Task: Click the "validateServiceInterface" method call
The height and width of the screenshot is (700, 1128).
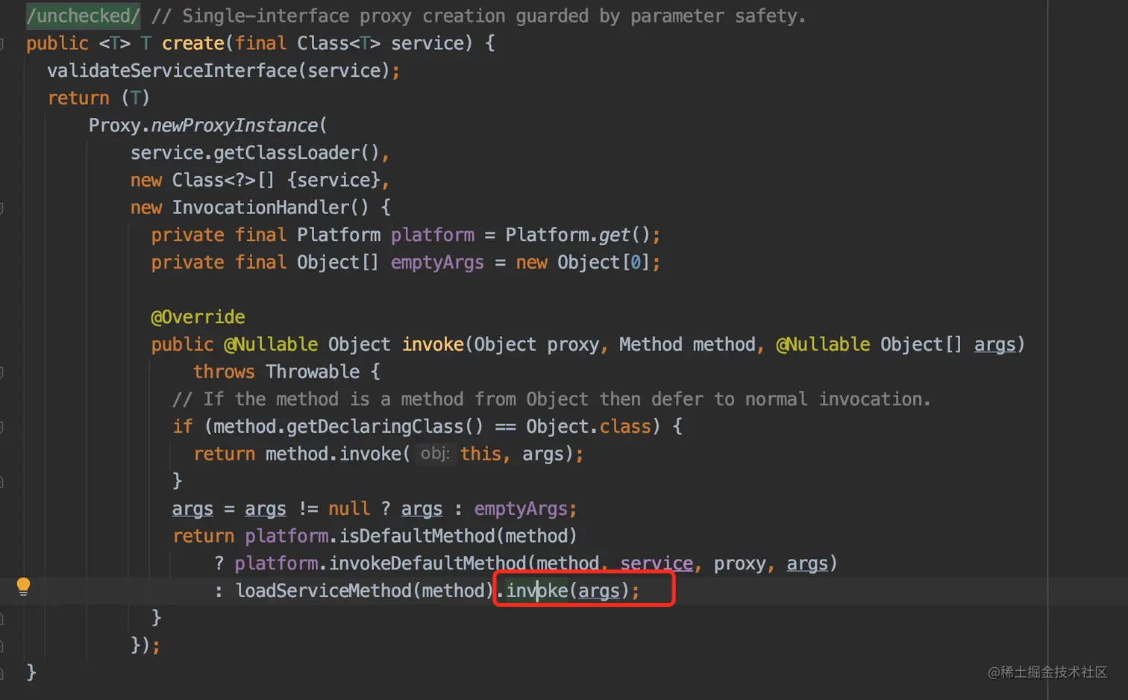Action: click(x=172, y=71)
